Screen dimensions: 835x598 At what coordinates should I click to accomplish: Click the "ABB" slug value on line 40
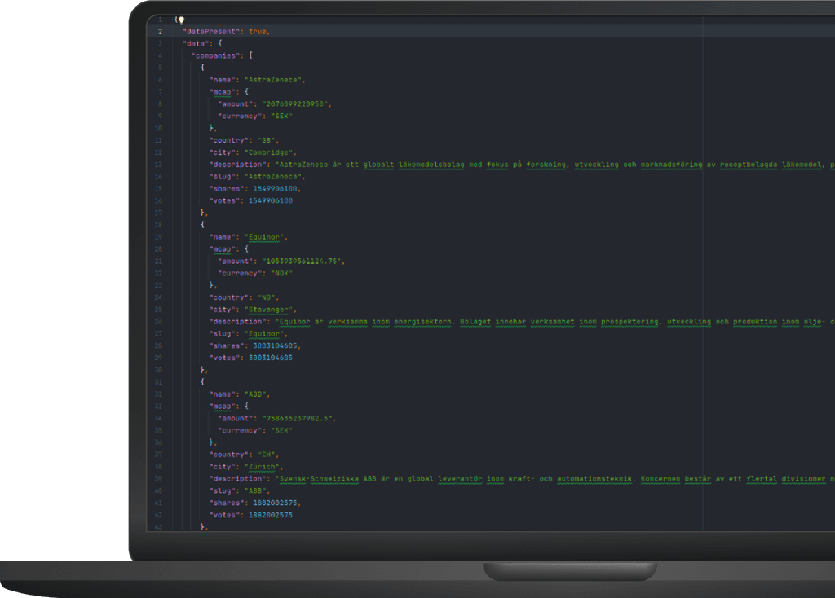(255, 491)
